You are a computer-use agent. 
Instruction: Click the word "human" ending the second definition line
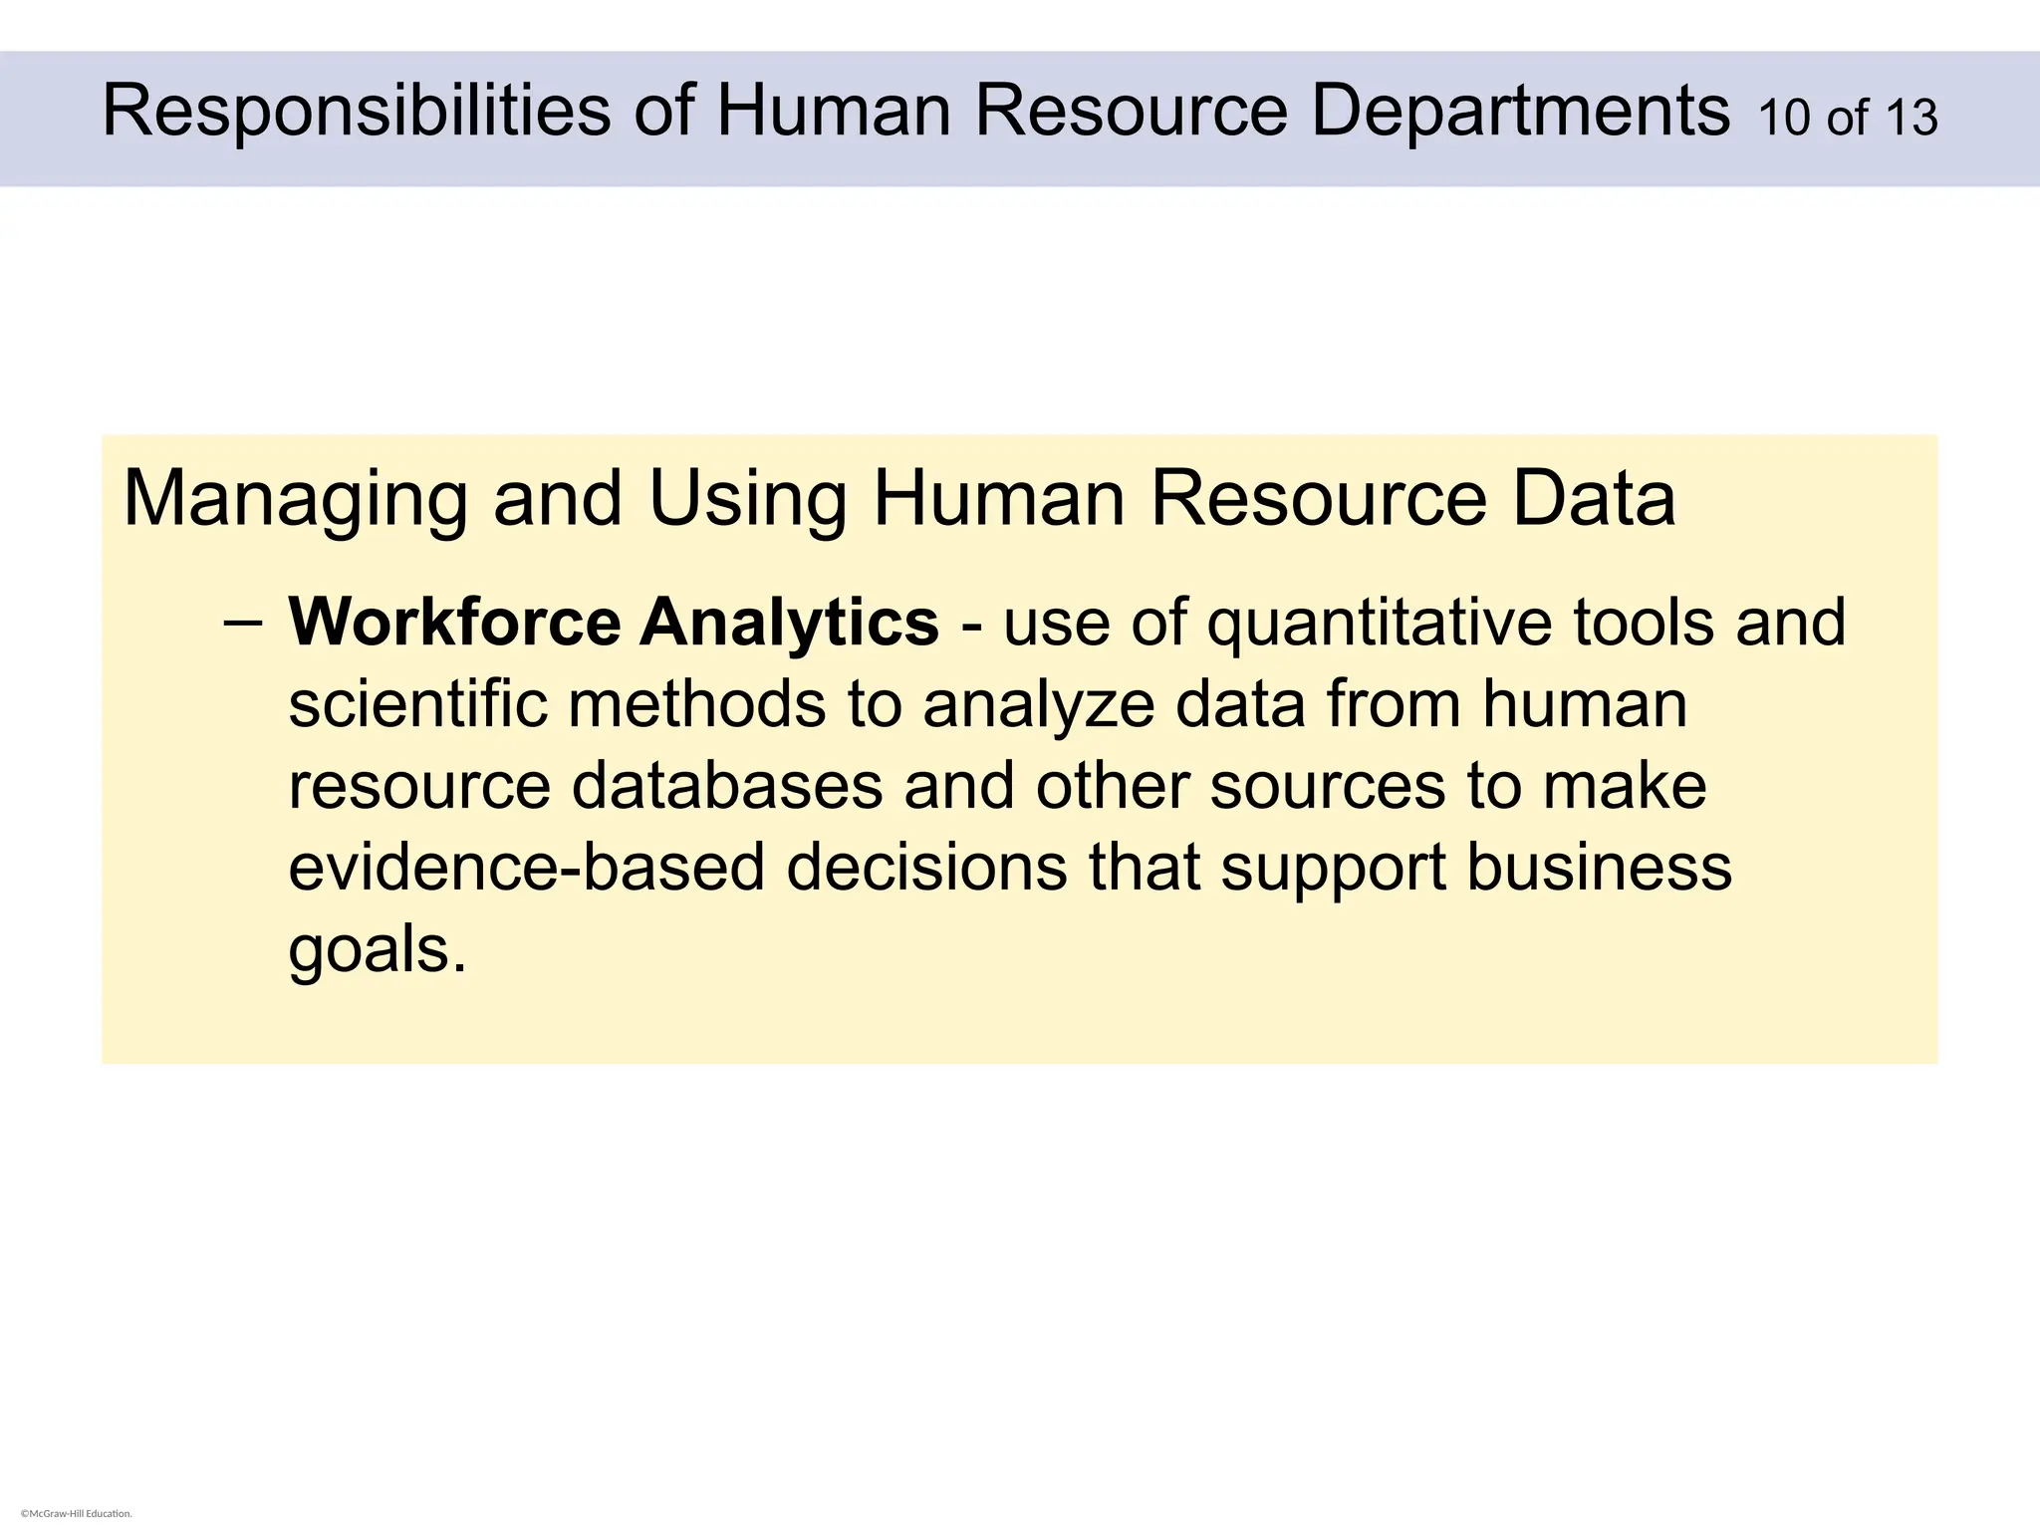1585,703
